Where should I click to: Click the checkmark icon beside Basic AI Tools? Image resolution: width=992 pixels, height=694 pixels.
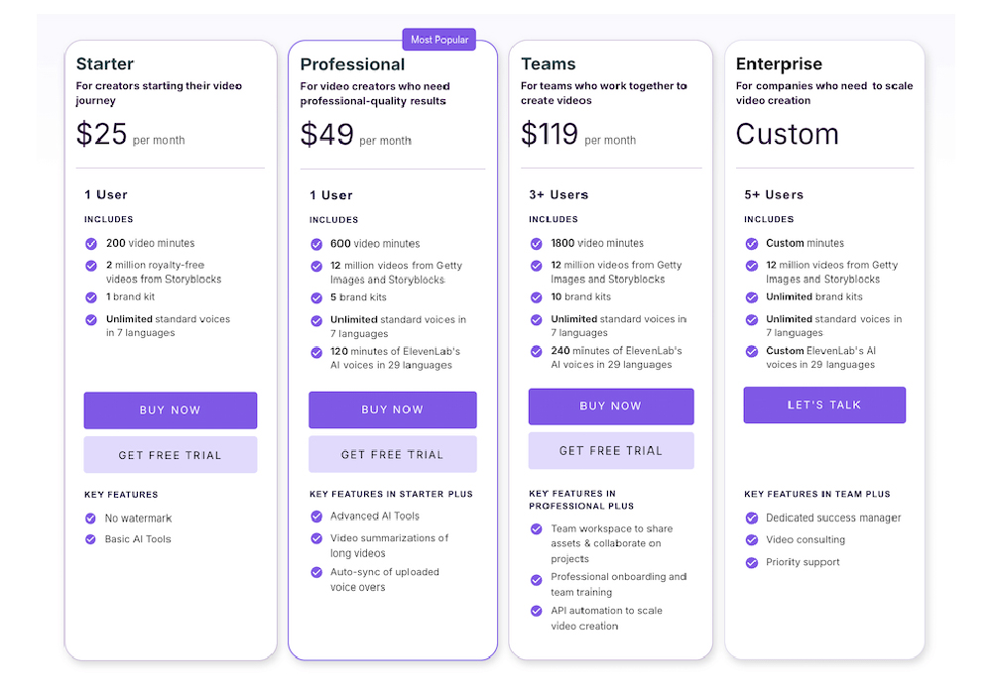click(x=91, y=539)
